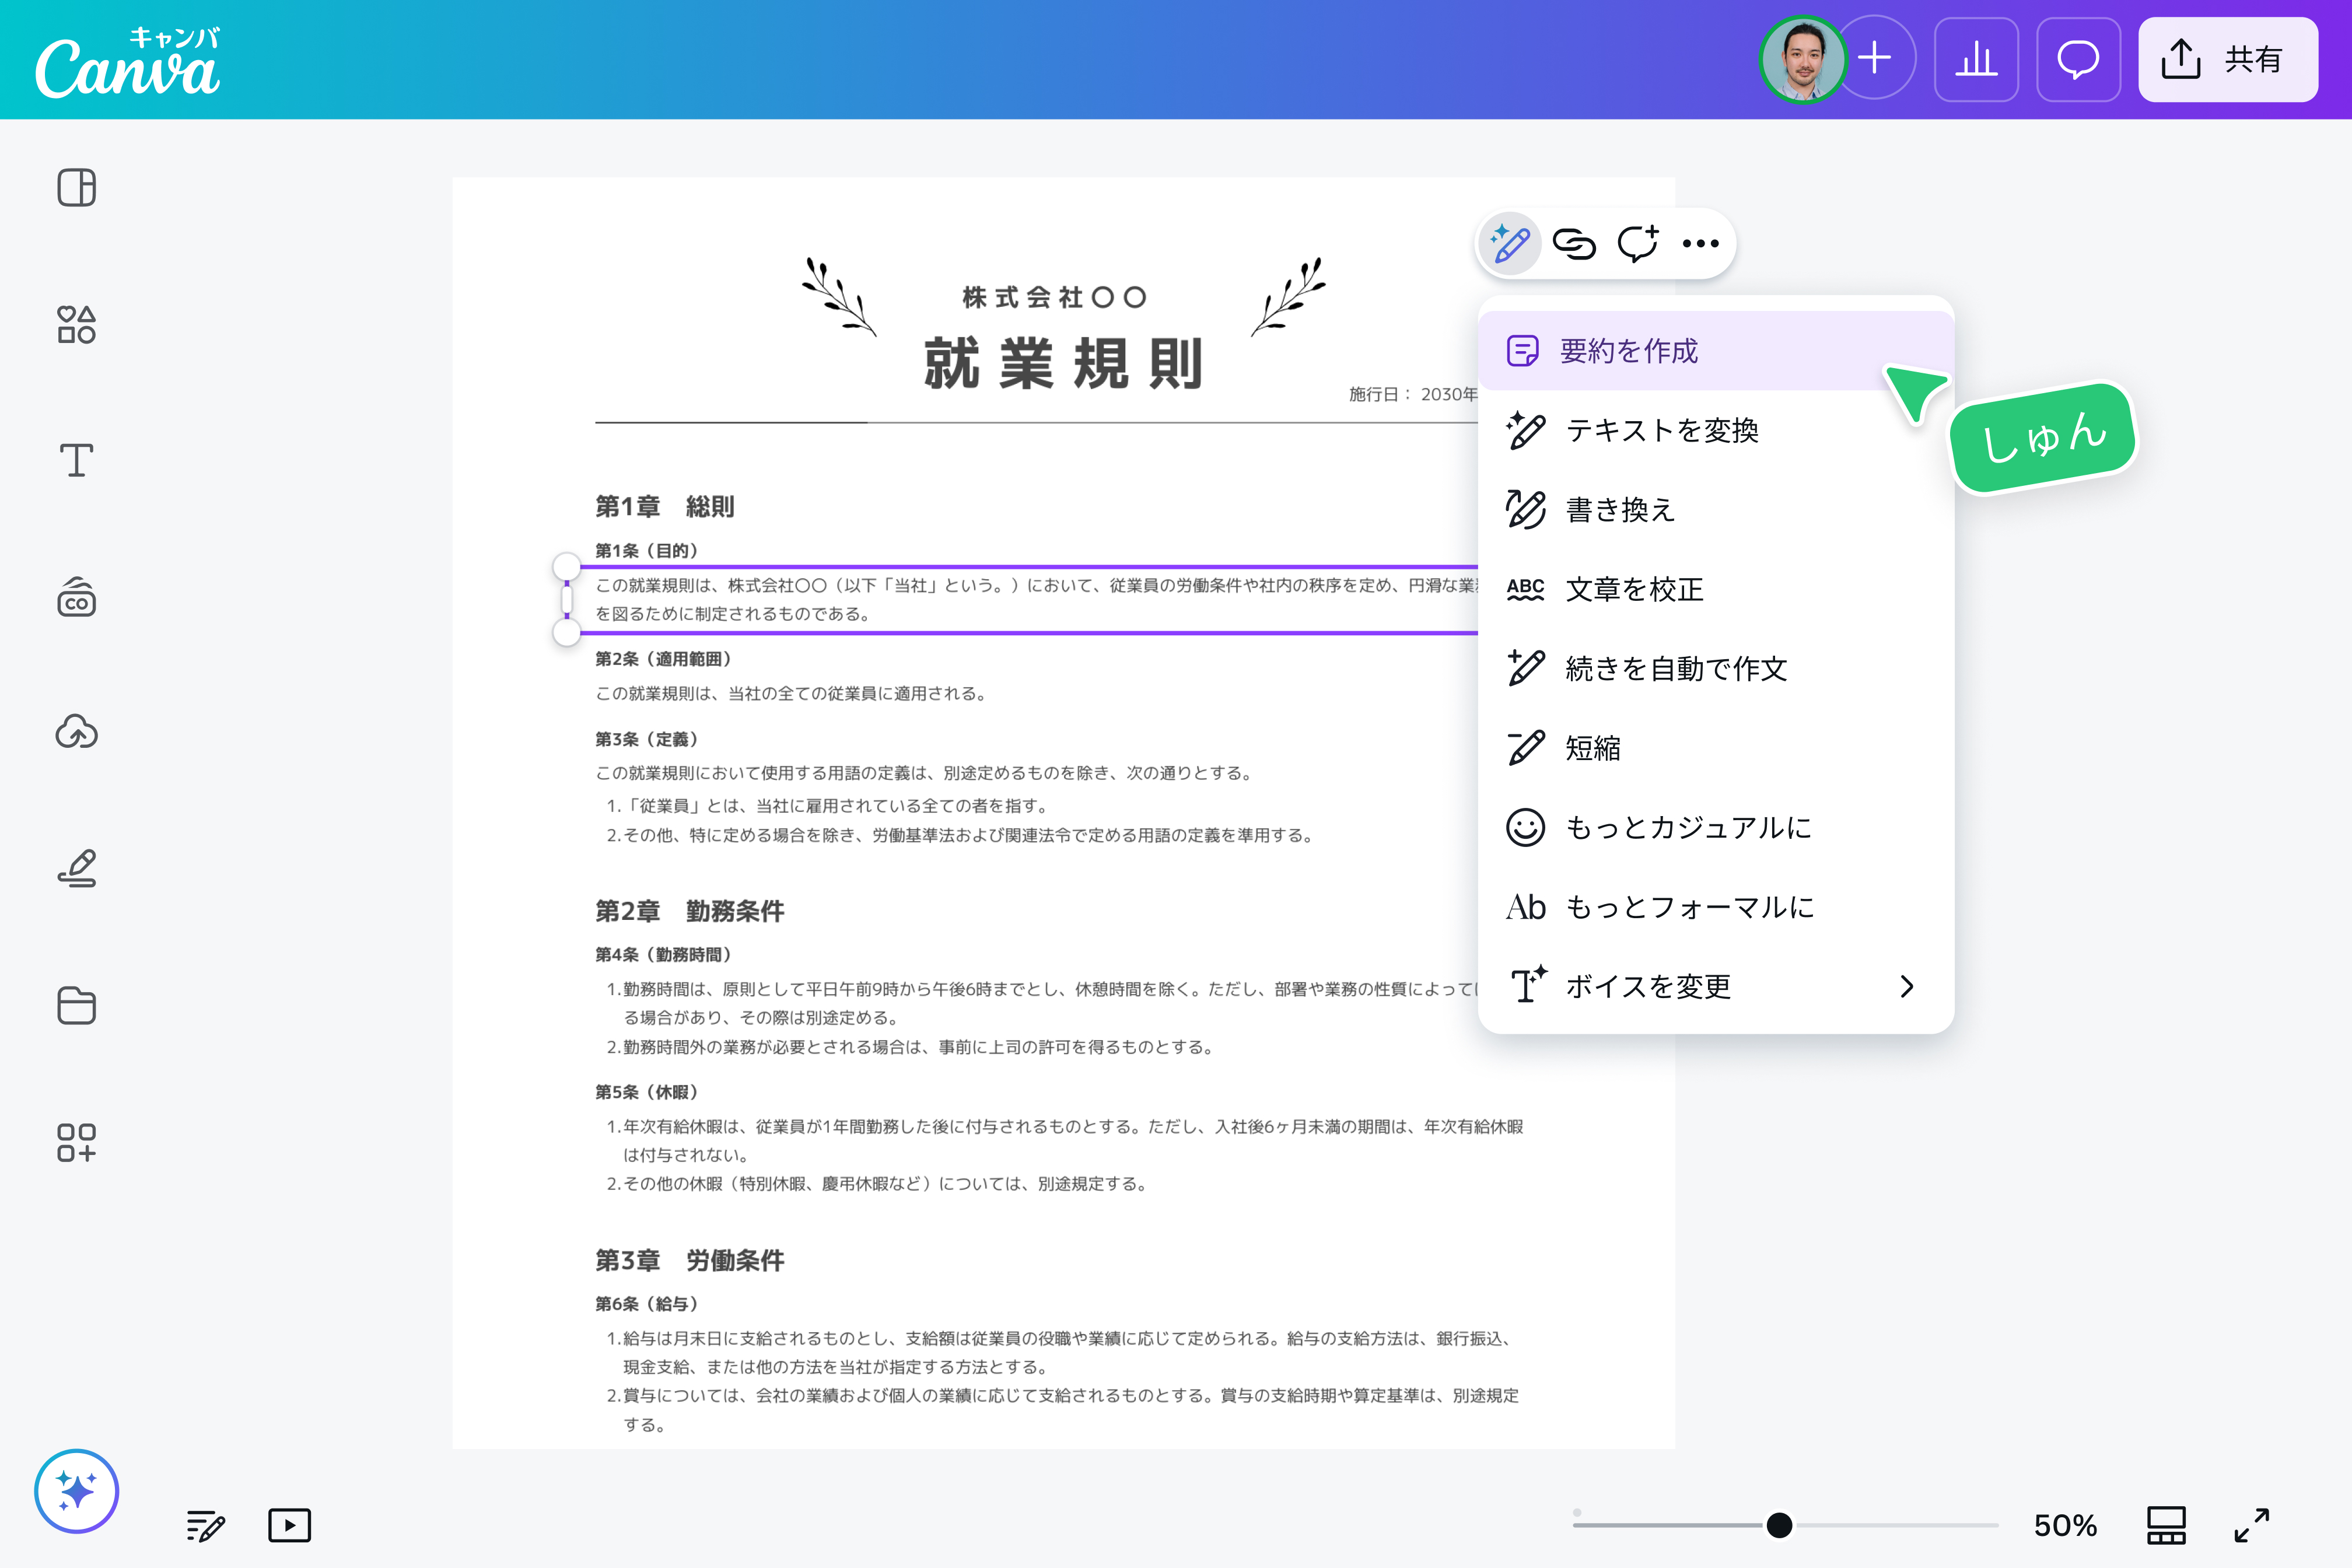Enter fullscreen with the expand arrows icon
The image size is (2352, 1568).
[2252, 1526]
